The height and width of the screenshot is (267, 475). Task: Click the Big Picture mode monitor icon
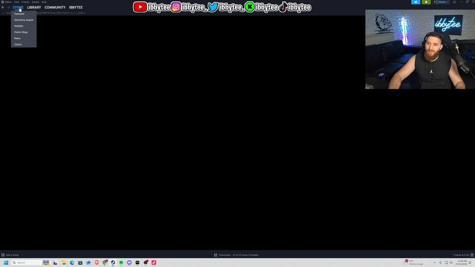454,2
